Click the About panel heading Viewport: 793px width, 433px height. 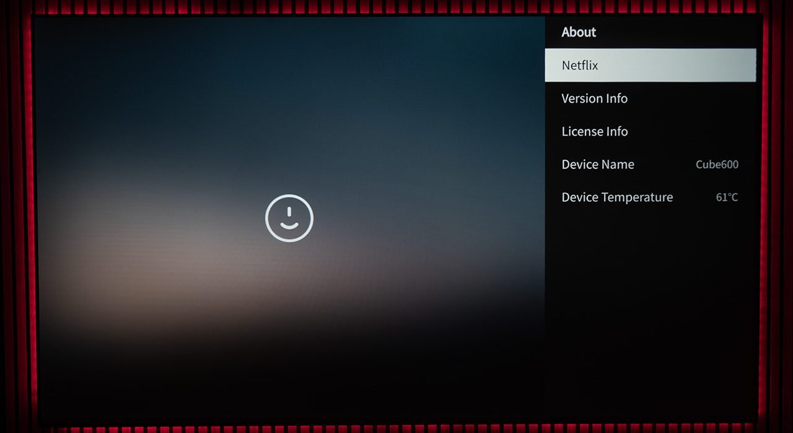(x=579, y=32)
